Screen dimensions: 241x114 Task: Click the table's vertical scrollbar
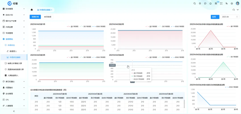click(184, 104)
